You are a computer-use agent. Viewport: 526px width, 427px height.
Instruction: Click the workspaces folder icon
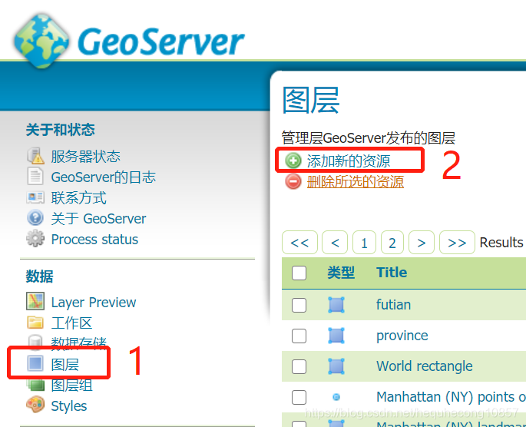(35, 323)
